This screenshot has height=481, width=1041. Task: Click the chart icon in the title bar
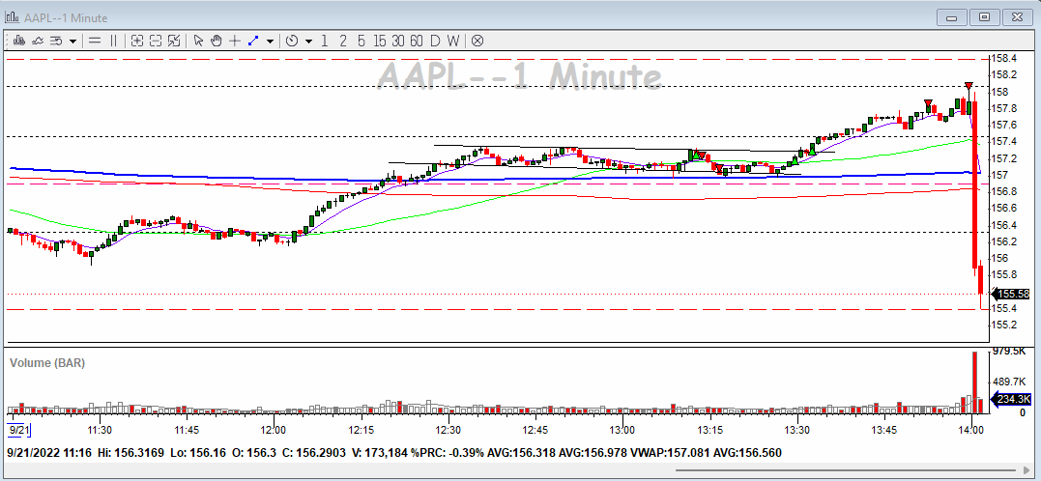(x=13, y=17)
